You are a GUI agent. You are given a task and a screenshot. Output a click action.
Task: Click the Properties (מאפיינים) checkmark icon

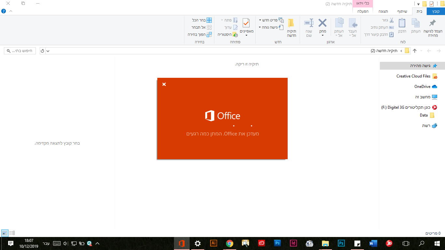(246, 23)
